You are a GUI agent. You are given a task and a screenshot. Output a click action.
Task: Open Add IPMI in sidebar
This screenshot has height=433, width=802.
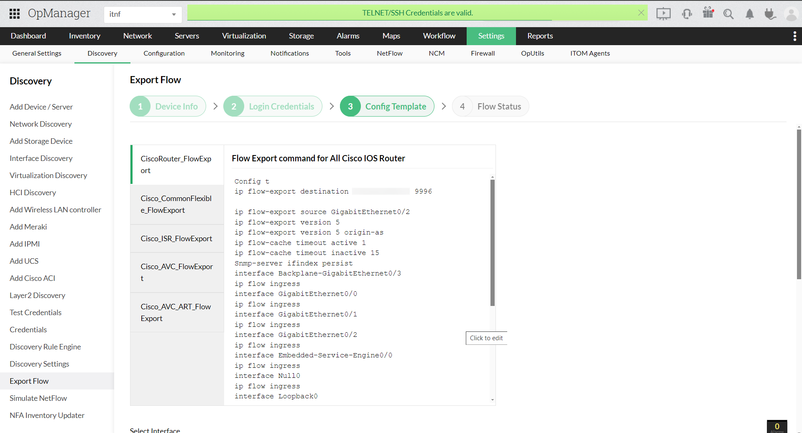[25, 244]
